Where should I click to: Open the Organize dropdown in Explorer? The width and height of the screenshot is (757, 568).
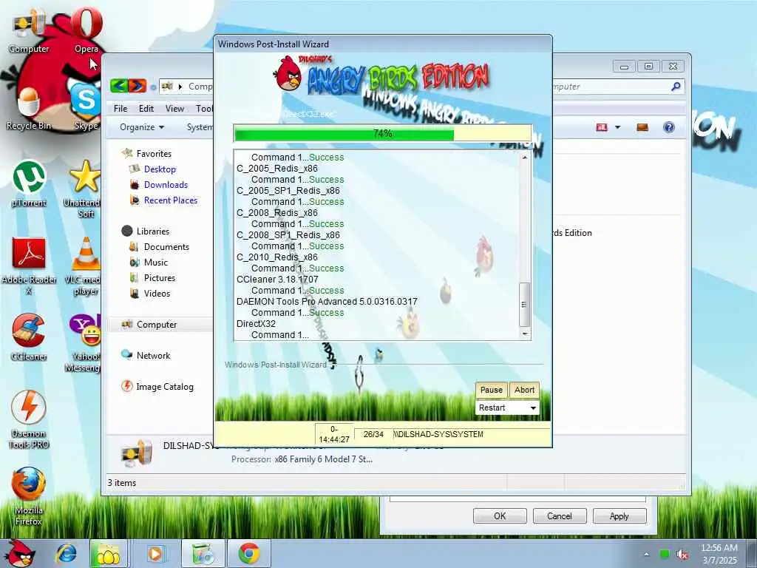142,127
